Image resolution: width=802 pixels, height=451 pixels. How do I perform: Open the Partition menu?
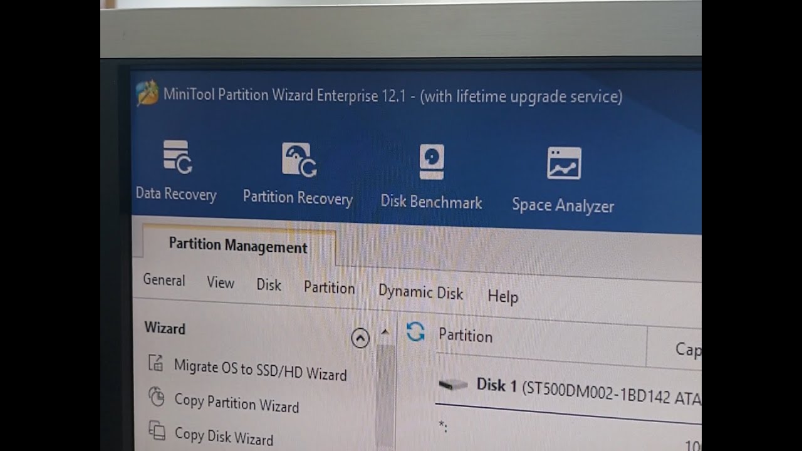(x=329, y=288)
